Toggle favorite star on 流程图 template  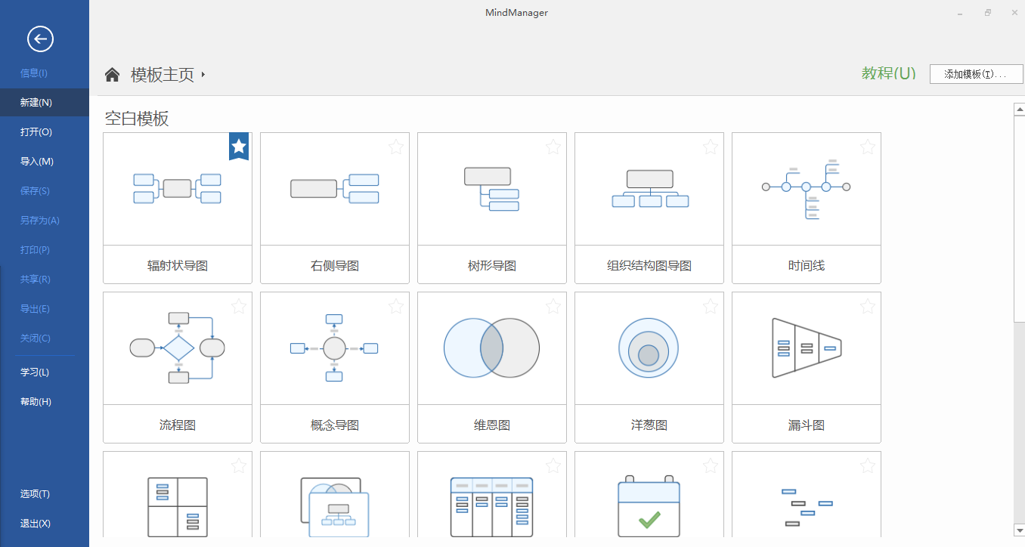click(239, 306)
